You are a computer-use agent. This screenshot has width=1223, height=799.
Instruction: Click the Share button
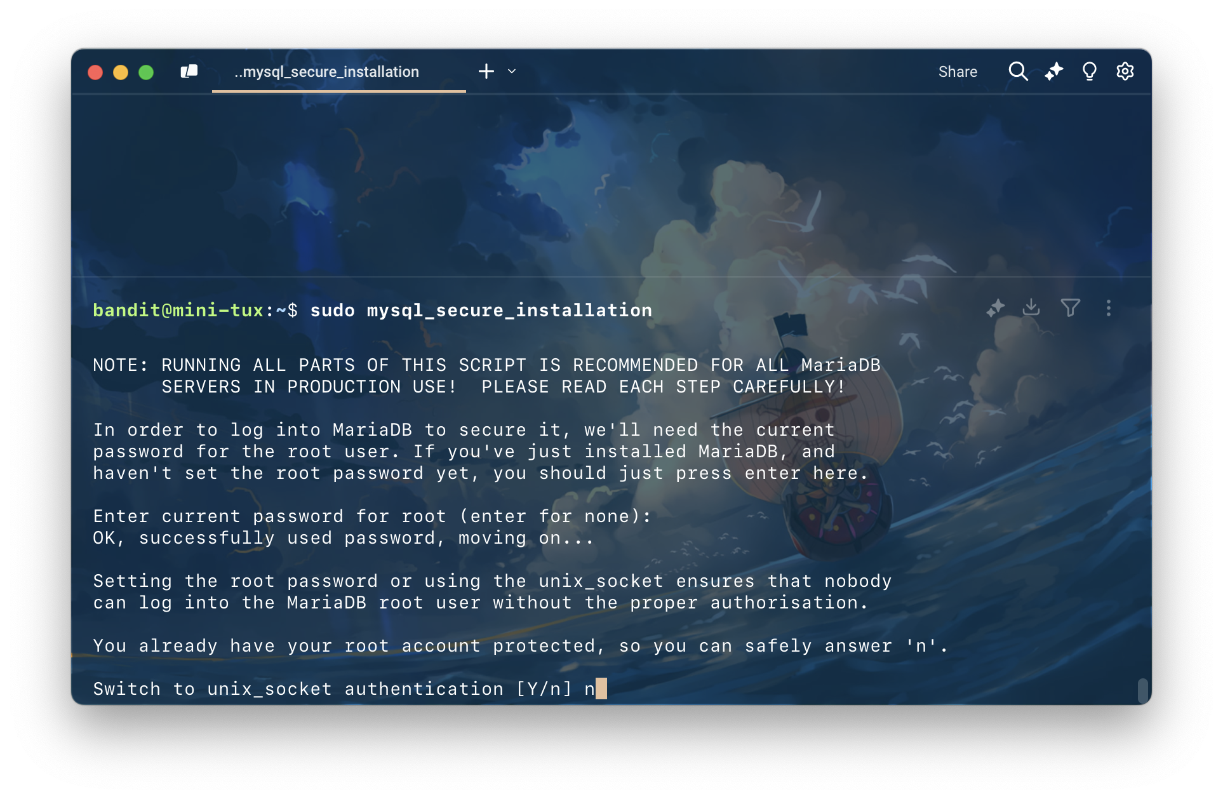958,72
